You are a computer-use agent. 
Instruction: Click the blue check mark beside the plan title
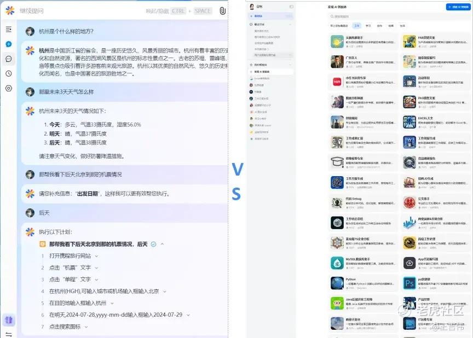153,244
